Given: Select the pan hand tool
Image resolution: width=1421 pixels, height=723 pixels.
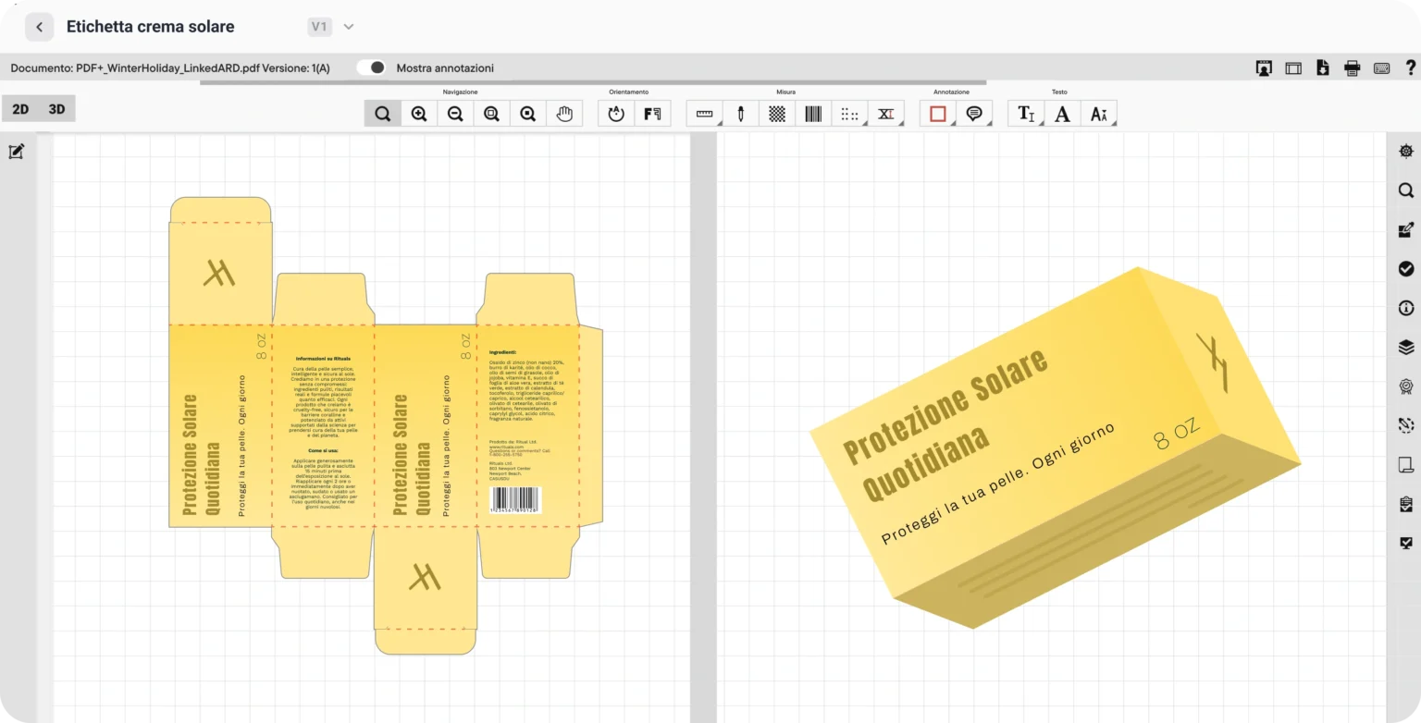Looking at the screenshot, I should coord(564,114).
